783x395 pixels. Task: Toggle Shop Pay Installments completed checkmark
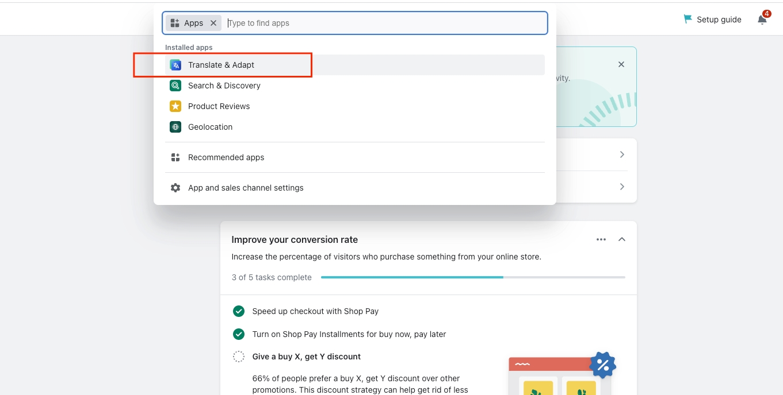click(x=239, y=334)
